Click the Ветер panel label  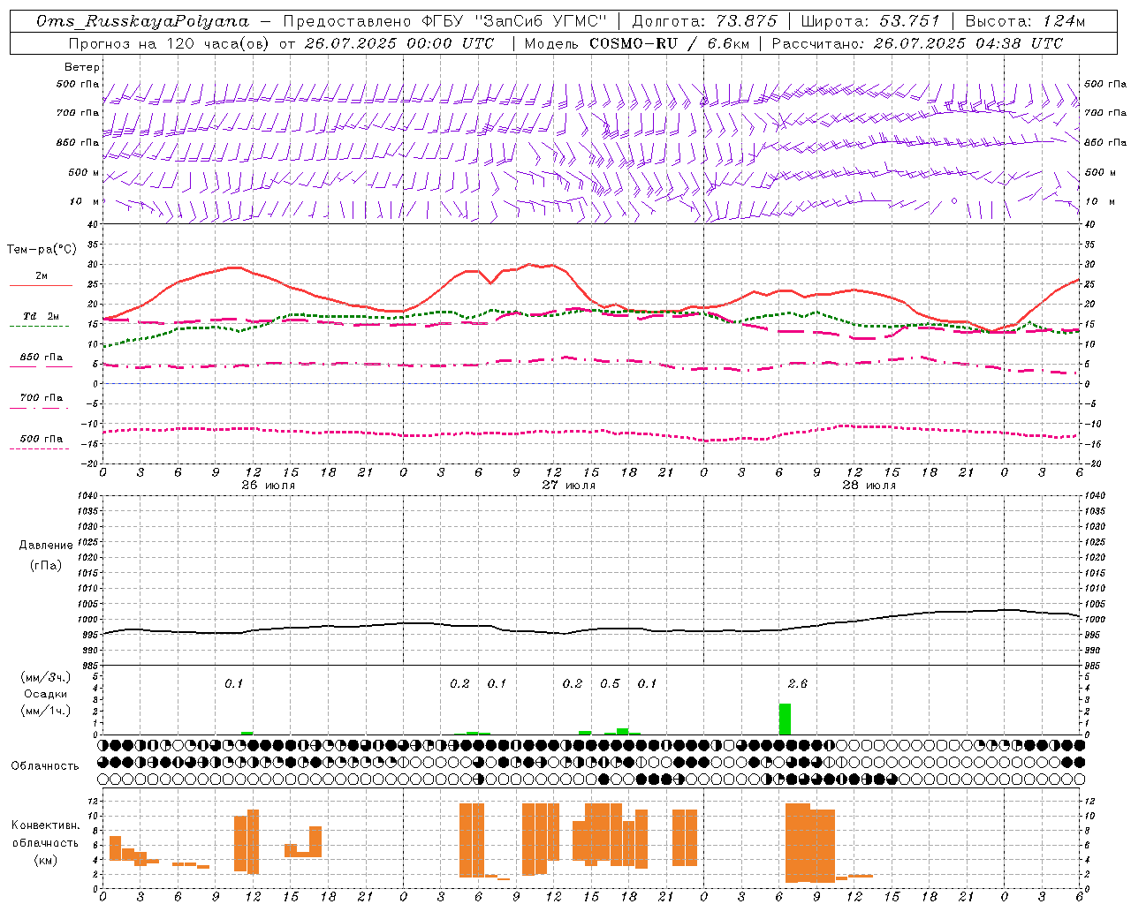pos(82,67)
